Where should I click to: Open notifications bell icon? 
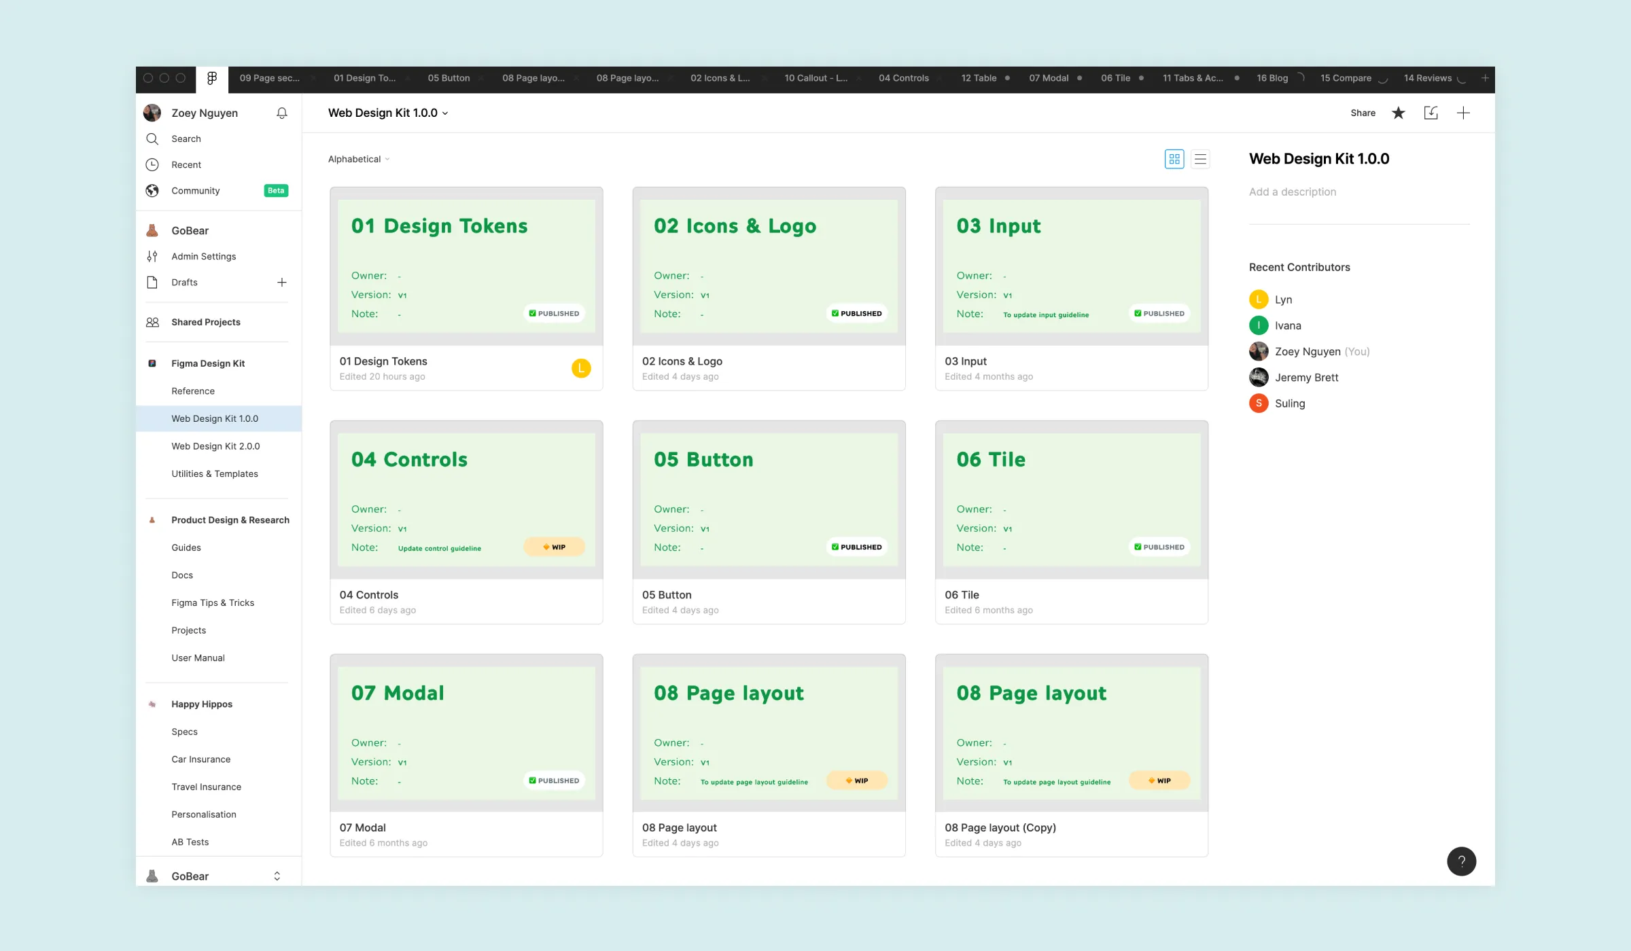[281, 113]
